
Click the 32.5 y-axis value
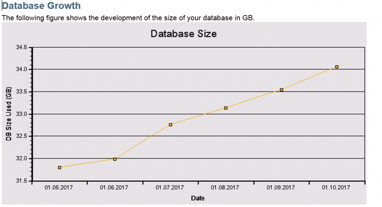[21, 136]
